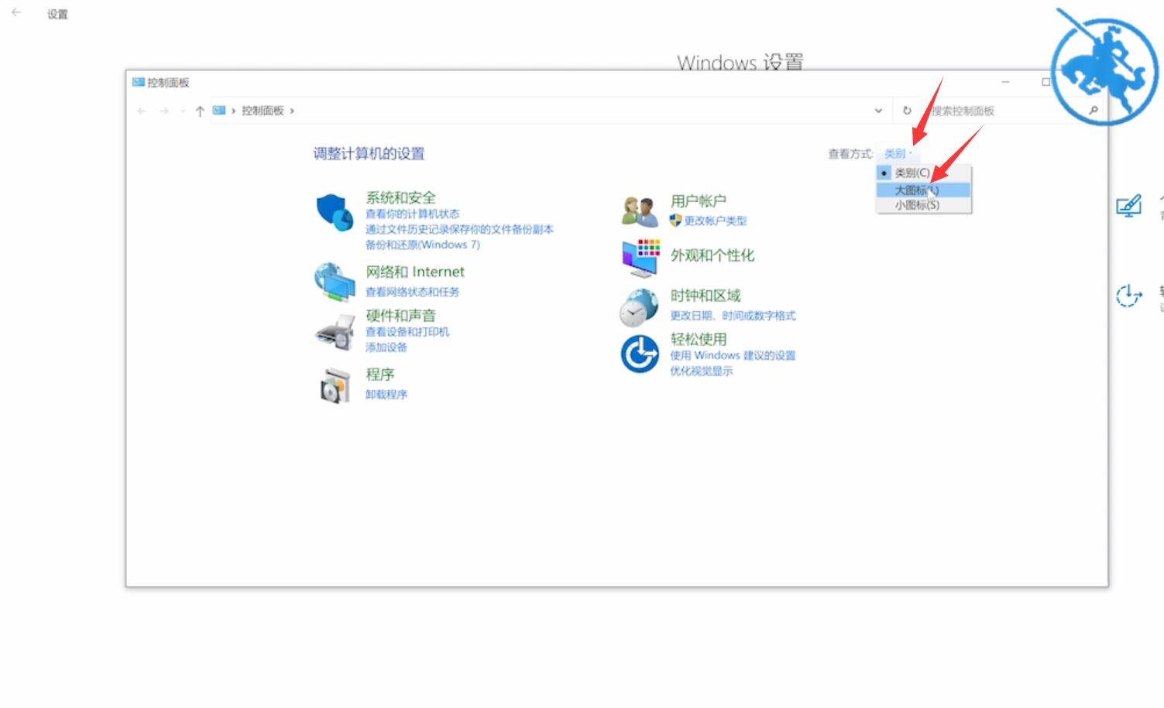The height and width of the screenshot is (708, 1164).
Task: Expand the chevron after 控制面板 breadcrumb
Action: (292, 111)
